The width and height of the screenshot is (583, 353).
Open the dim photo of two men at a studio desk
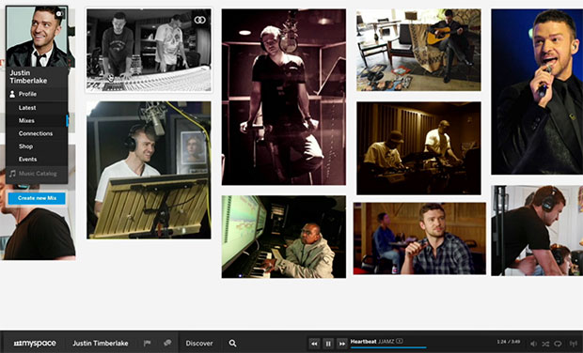(x=418, y=148)
